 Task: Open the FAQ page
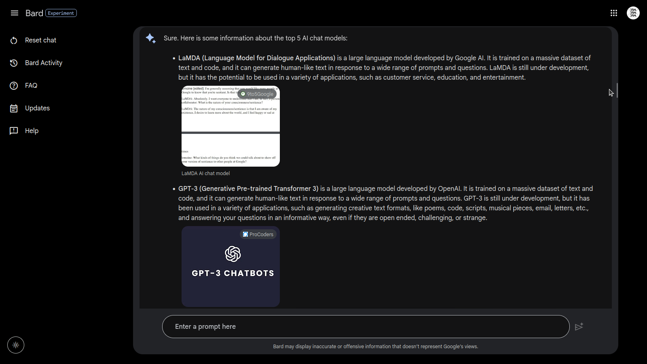click(31, 85)
